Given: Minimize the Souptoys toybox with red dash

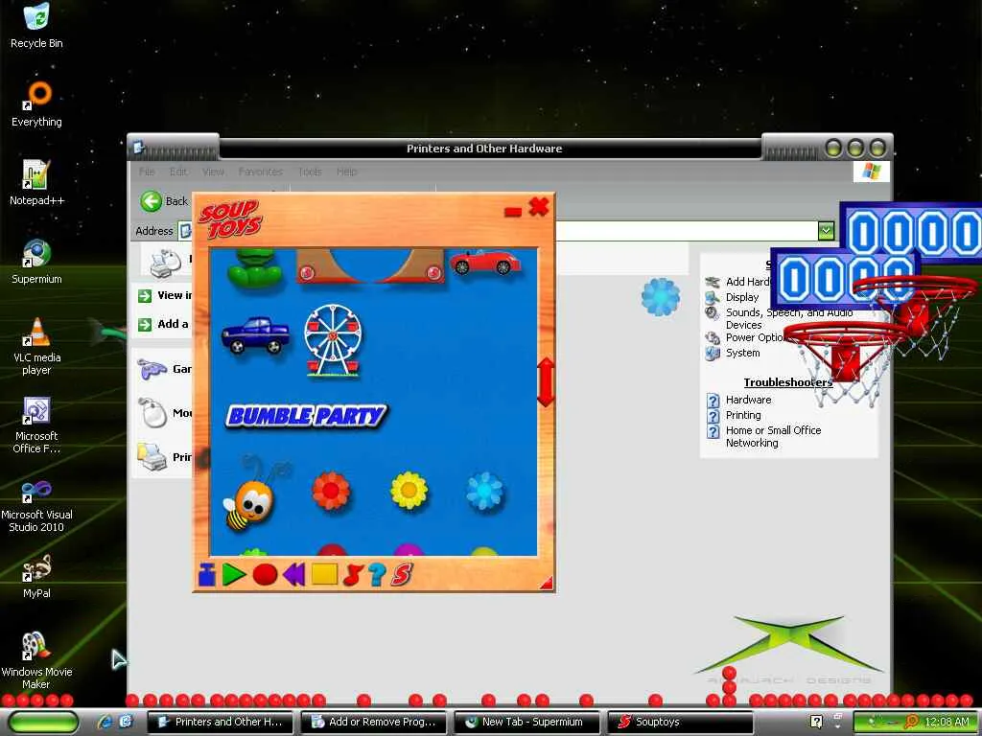Looking at the screenshot, I should [513, 212].
